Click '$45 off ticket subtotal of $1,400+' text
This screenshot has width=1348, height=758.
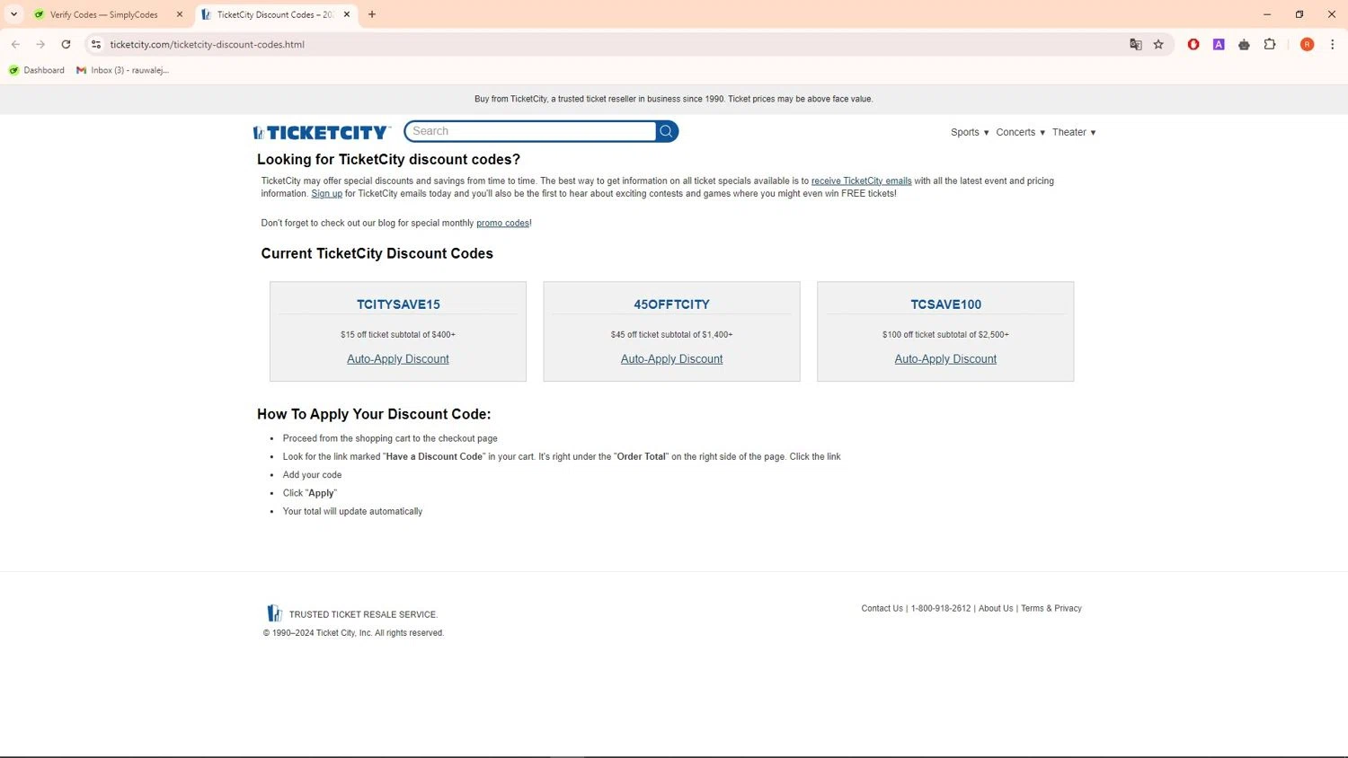[x=671, y=334]
